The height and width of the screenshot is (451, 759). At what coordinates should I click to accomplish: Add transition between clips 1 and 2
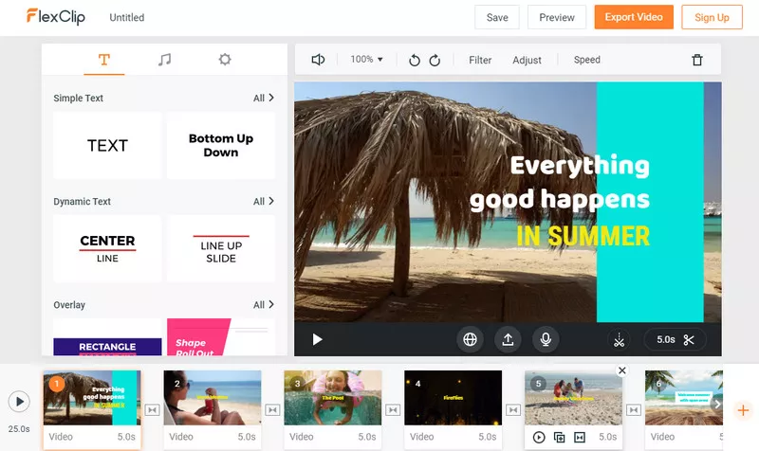[x=152, y=410]
